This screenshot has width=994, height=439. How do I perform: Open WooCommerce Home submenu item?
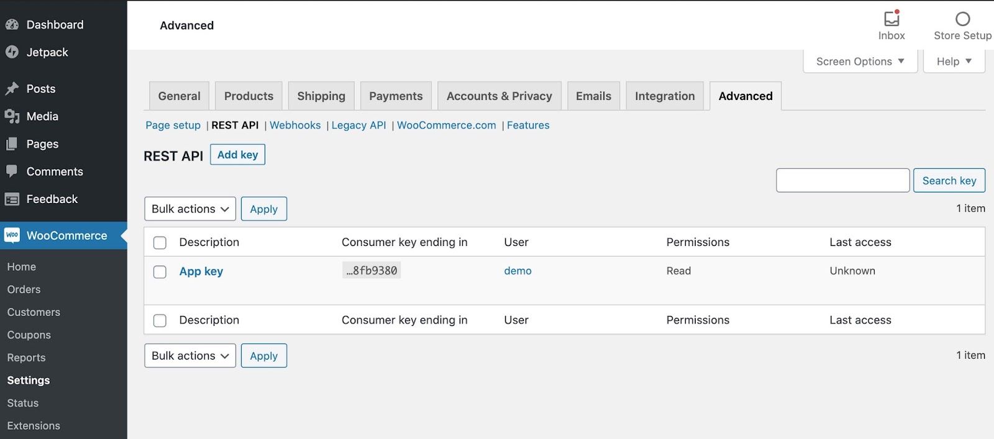point(22,267)
